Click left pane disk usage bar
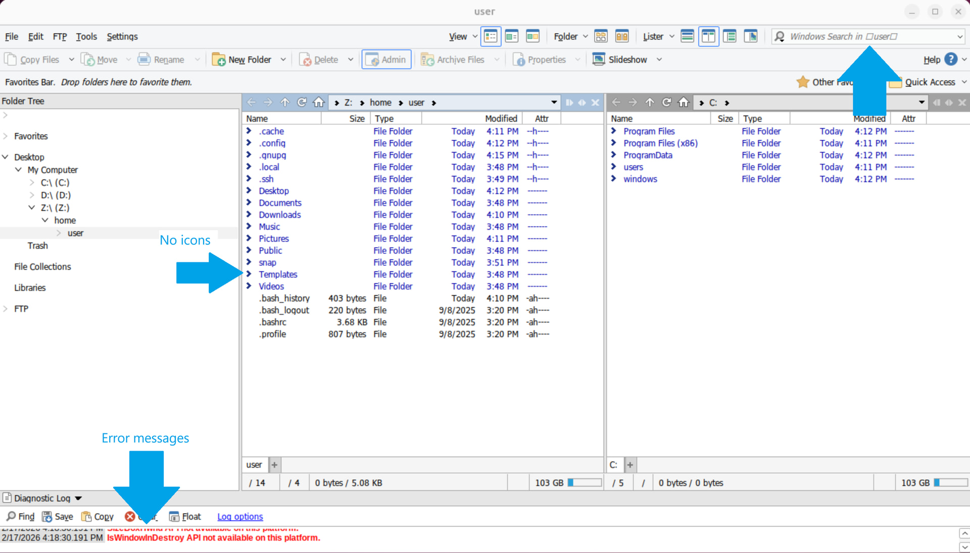 click(x=584, y=483)
